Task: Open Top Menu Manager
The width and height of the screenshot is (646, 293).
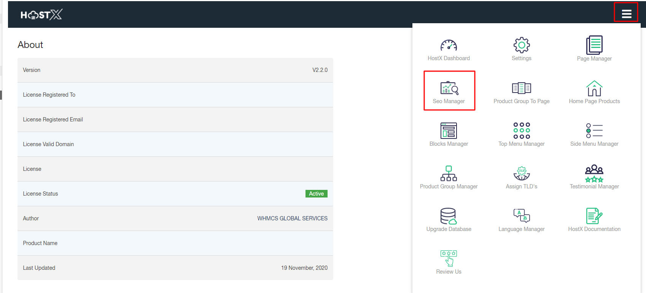Action: 521,131
